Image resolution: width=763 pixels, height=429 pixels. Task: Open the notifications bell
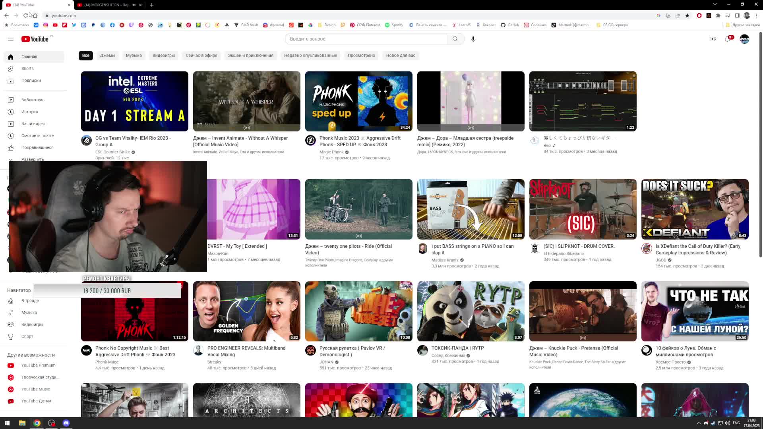(x=728, y=39)
